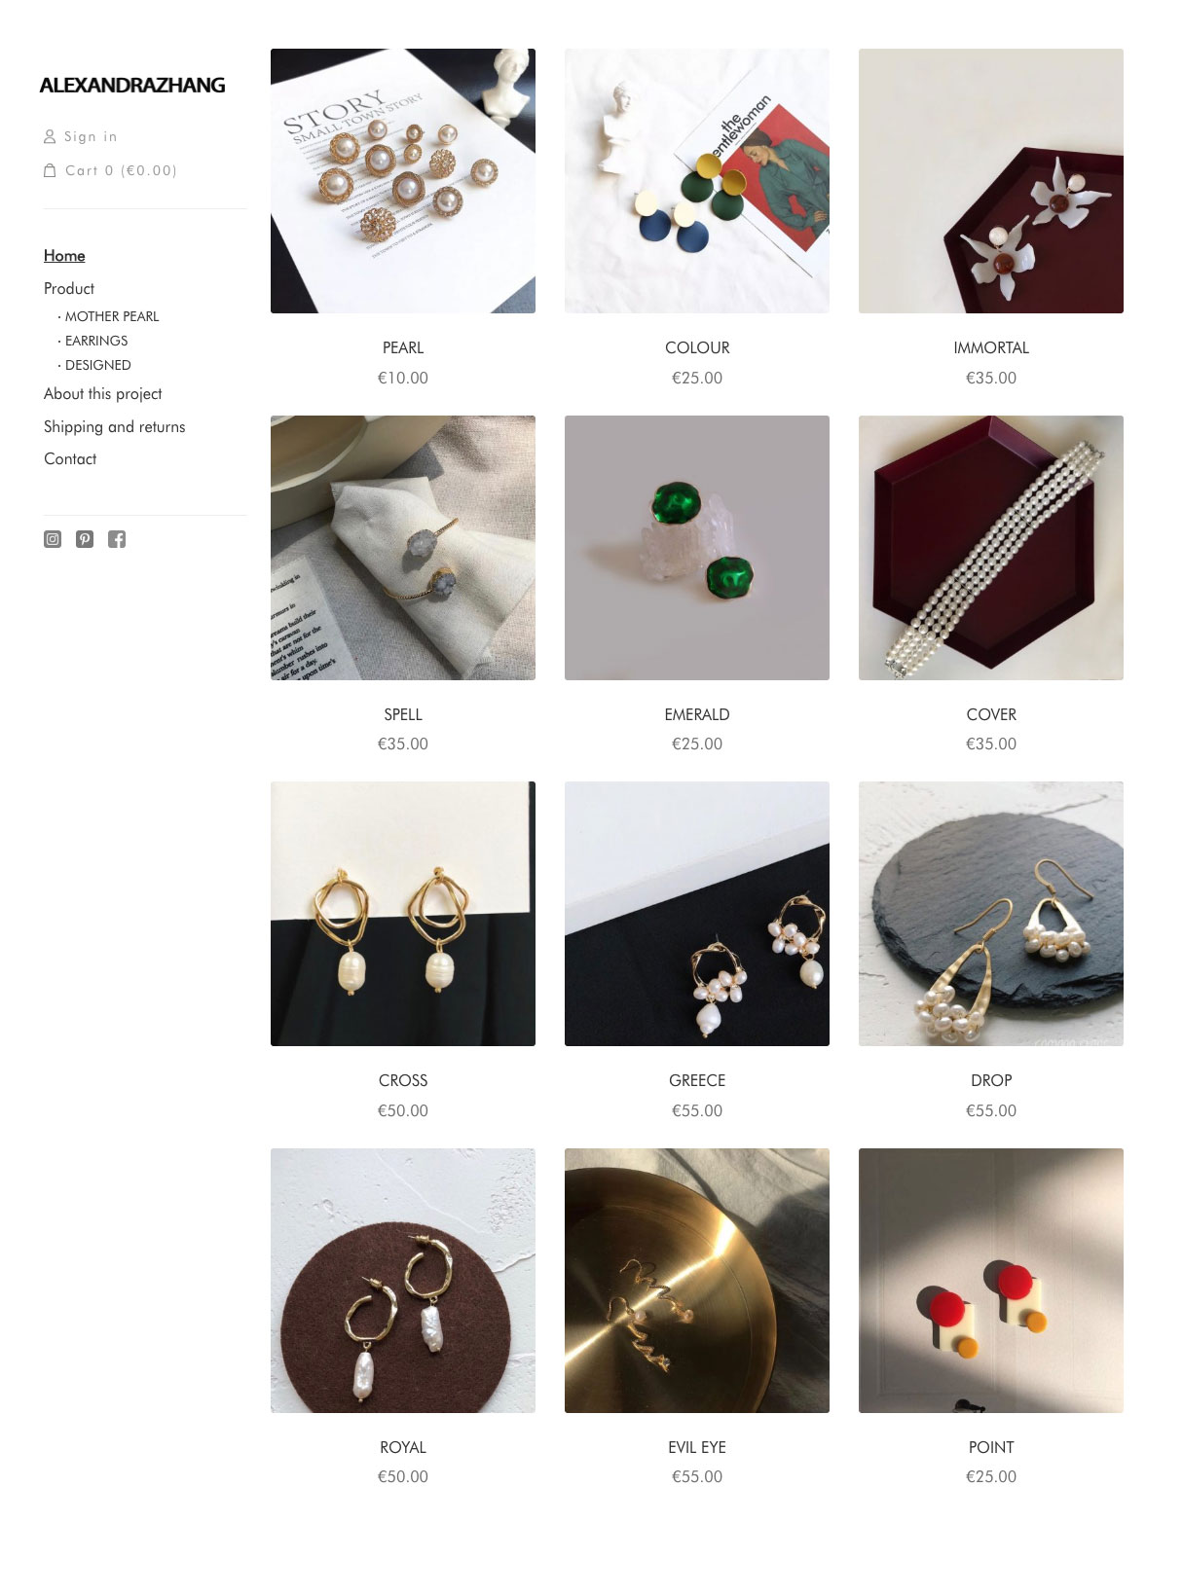The width and height of the screenshot is (1183, 1596).
Task: Open the Contact page
Action: point(70,459)
